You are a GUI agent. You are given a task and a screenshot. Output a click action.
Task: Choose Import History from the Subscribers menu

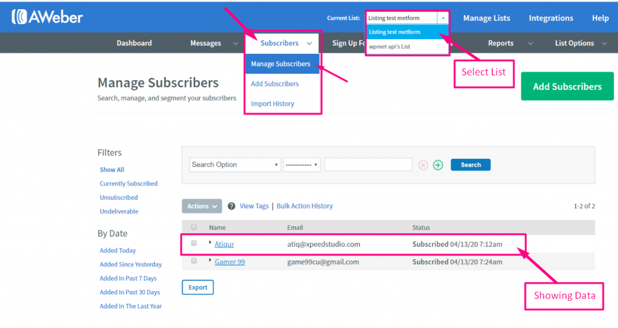click(273, 104)
